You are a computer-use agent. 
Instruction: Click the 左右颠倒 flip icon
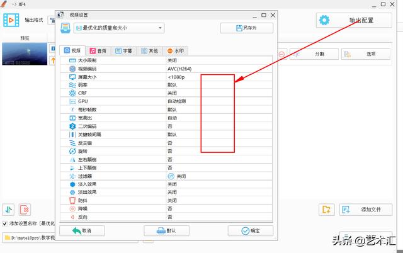[x=72, y=160]
